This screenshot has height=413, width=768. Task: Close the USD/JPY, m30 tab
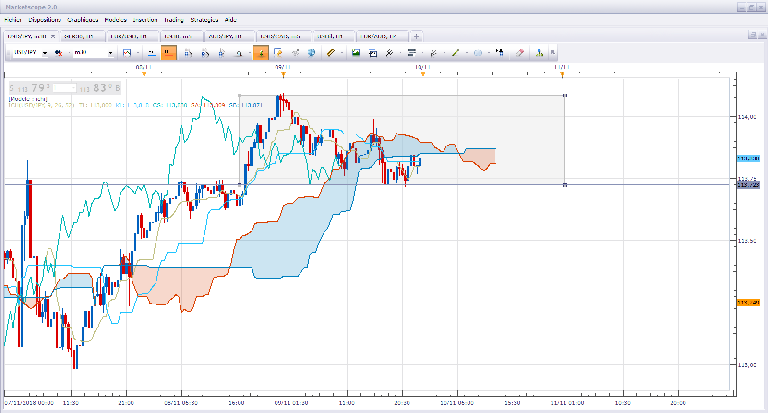coord(53,36)
